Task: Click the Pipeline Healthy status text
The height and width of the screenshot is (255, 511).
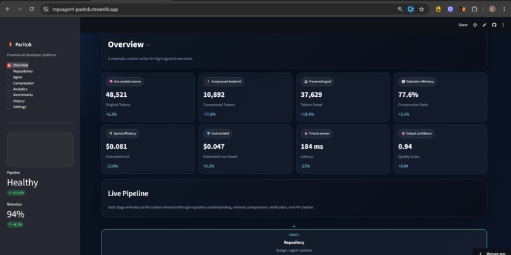Action: [x=22, y=182]
